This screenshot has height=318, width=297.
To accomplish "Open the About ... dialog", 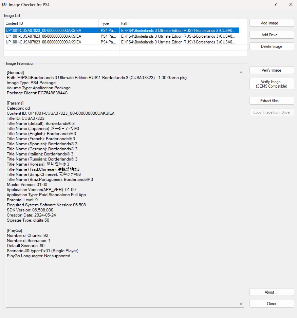I will pyautogui.click(x=272, y=292).
